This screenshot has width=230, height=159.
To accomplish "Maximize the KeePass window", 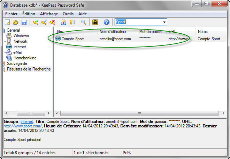I will point(206,4).
